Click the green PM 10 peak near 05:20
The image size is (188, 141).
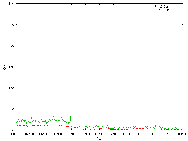[53, 115]
